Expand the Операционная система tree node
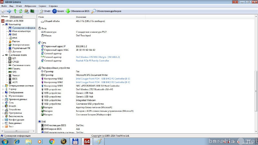This screenshot has width=258, height=145. [x=3, y=86]
